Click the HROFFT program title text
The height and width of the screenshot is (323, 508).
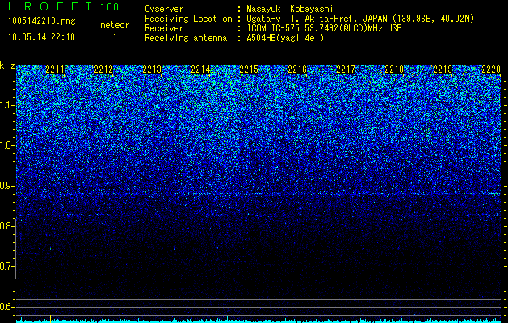click(x=50, y=6)
